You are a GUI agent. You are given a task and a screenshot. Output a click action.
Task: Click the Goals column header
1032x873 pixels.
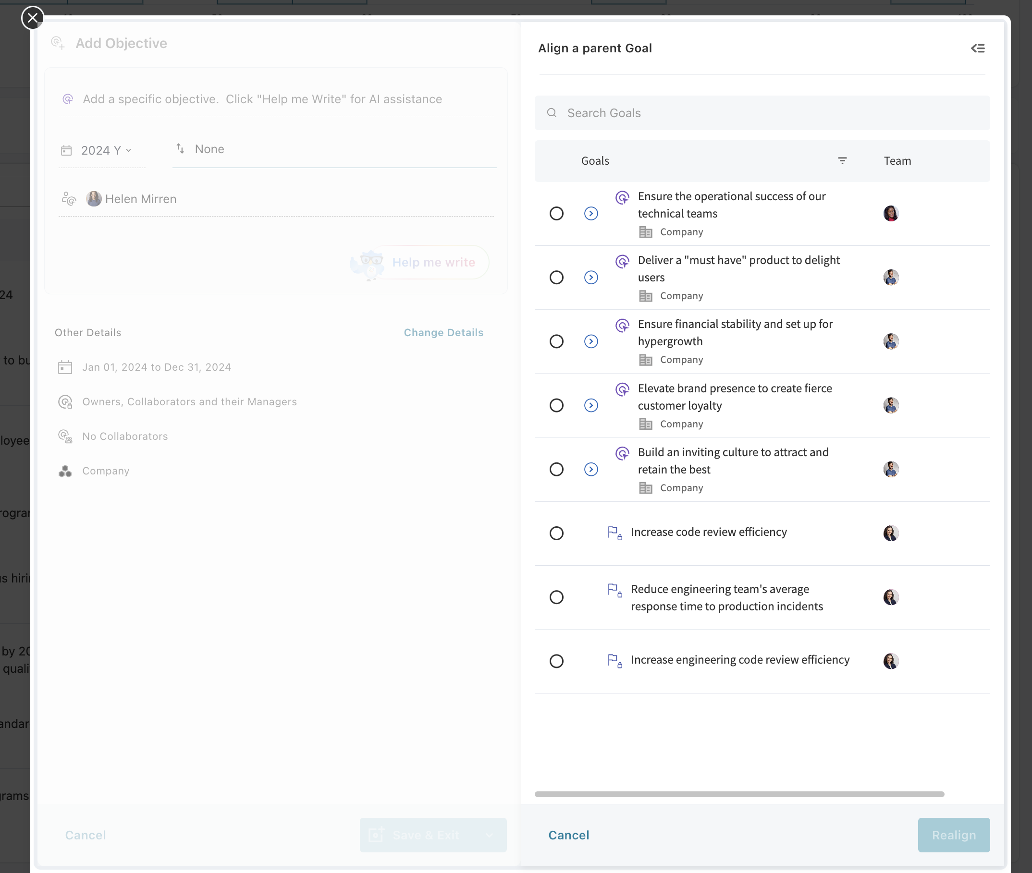click(x=595, y=161)
